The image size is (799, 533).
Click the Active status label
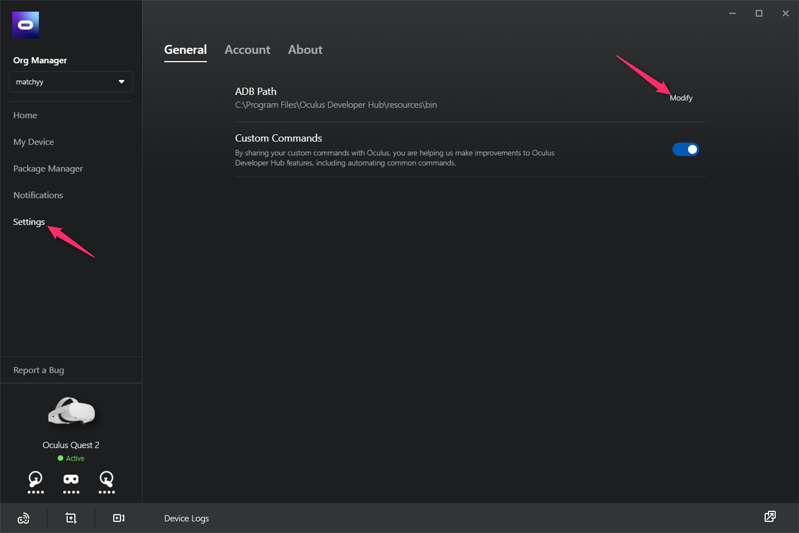click(75, 459)
